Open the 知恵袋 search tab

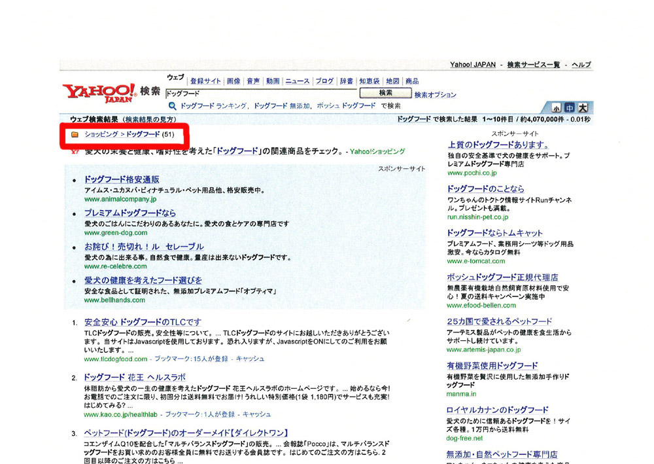click(x=370, y=81)
